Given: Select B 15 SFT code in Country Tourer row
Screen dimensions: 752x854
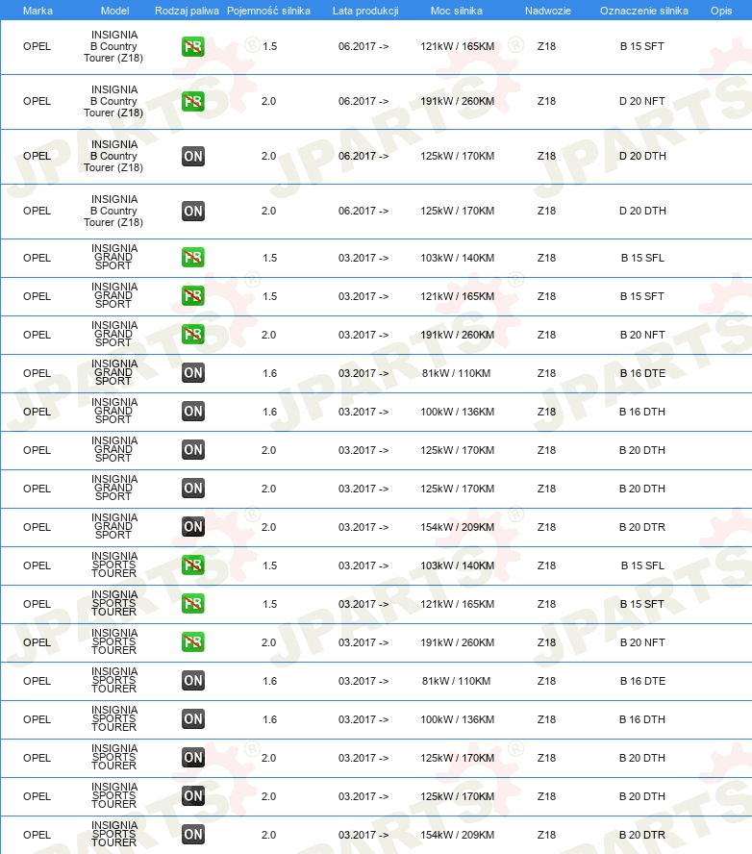Looking at the screenshot, I should (642, 46).
